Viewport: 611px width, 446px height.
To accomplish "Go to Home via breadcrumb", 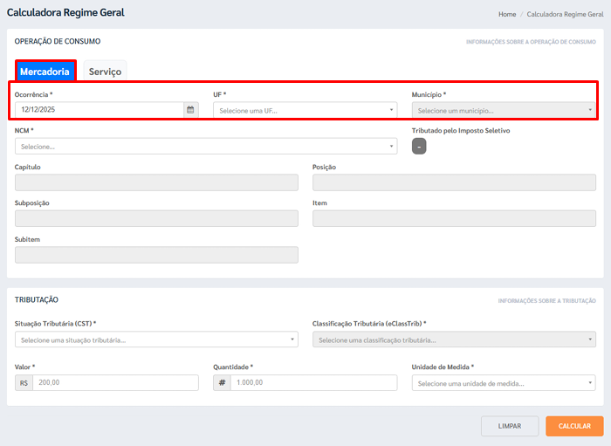I will click(x=507, y=14).
